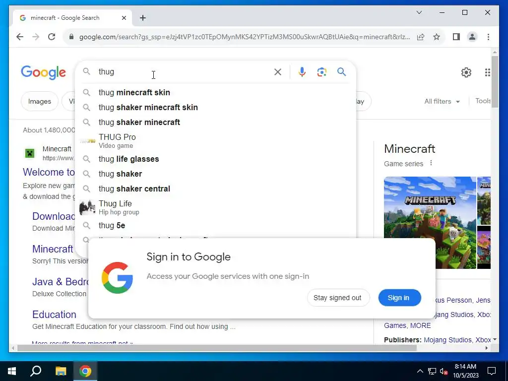Select THUG Pro video game suggestion
This screenshot has width=508, height=381.
tap(215, 141)
